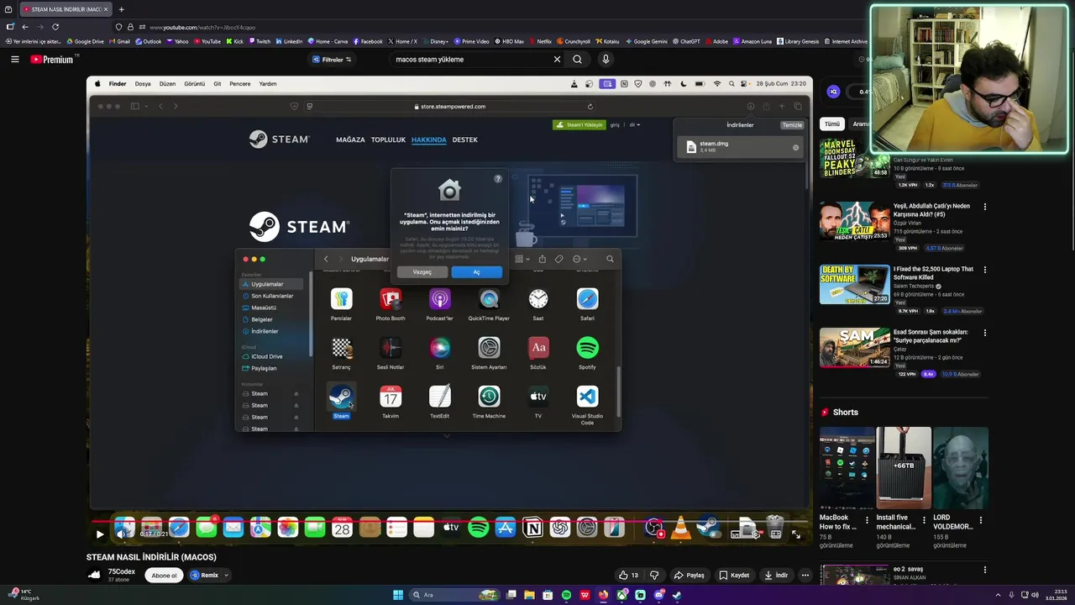
Task: Click Aç in the macOS dialog
Action: 476,271
